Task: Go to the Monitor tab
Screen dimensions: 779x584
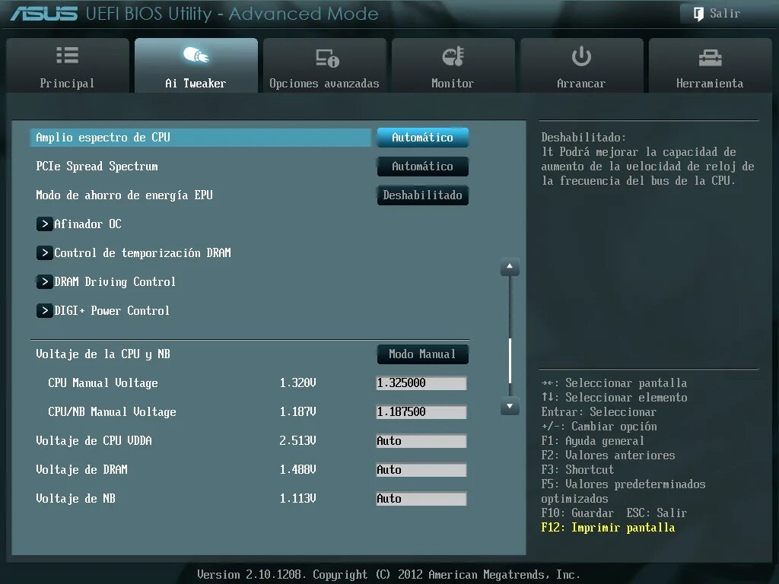Action: pyautogui.click(x=453, y=65)
